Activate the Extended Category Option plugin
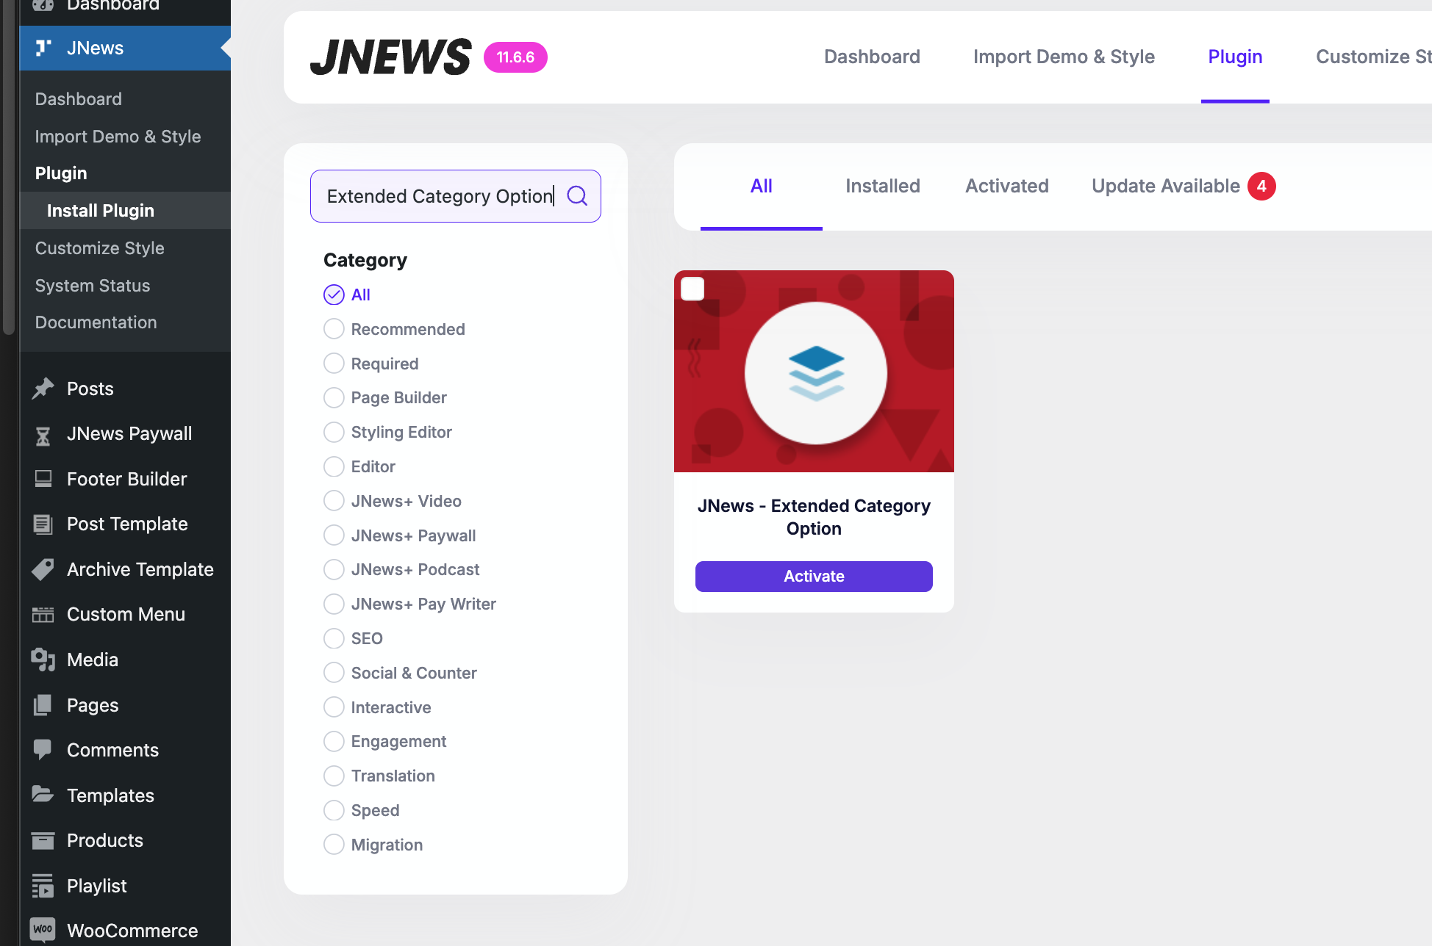Image resolution: width=1432 pixels, height=946 pixels. (814, 577)
